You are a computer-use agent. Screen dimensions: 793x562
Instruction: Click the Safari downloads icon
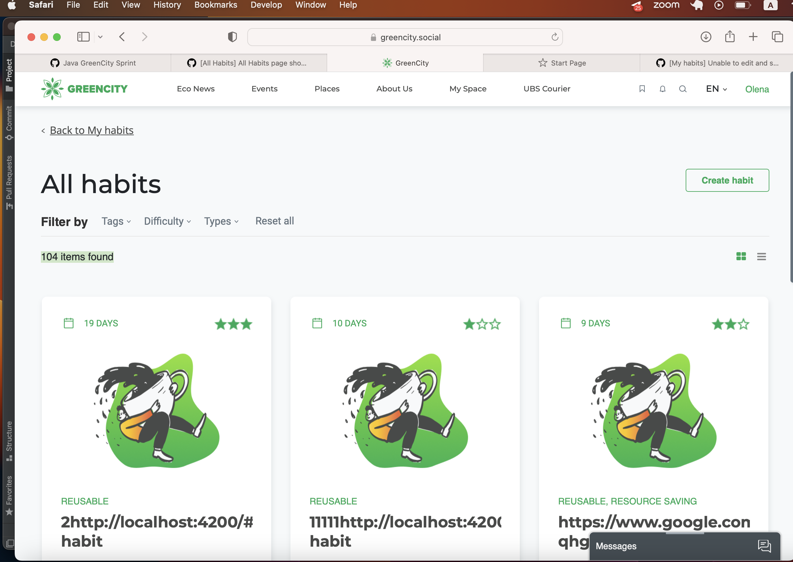coord(706,37)
